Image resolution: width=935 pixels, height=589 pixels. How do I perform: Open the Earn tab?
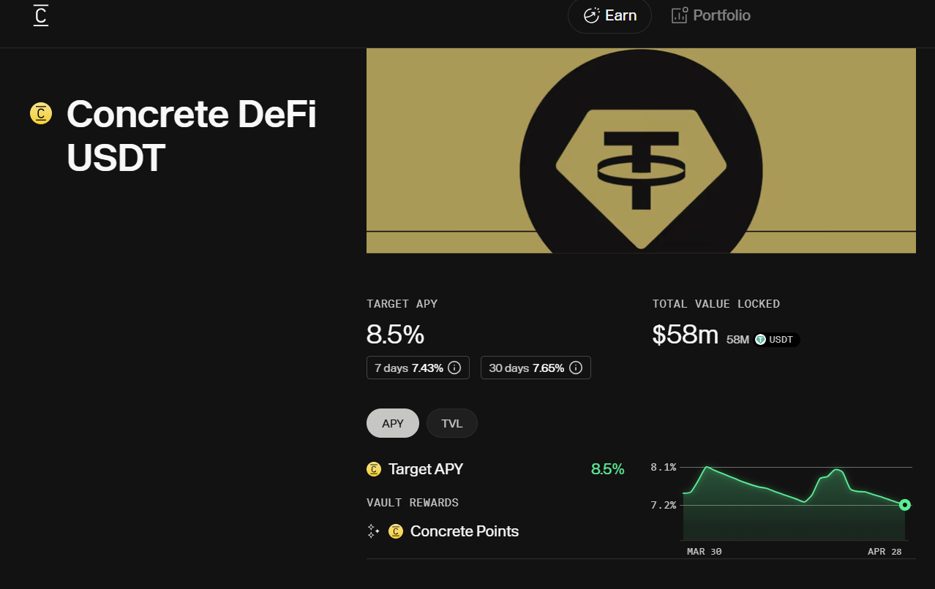(609, 15)
